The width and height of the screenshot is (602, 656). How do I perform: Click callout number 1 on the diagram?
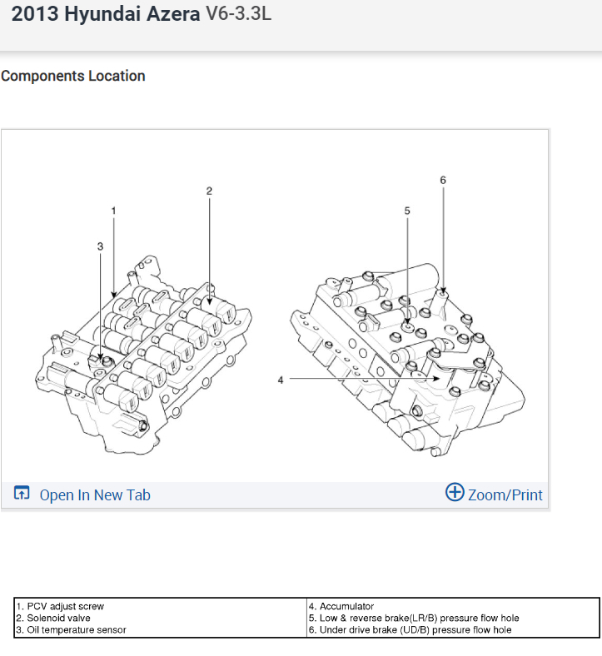(113, 211)
